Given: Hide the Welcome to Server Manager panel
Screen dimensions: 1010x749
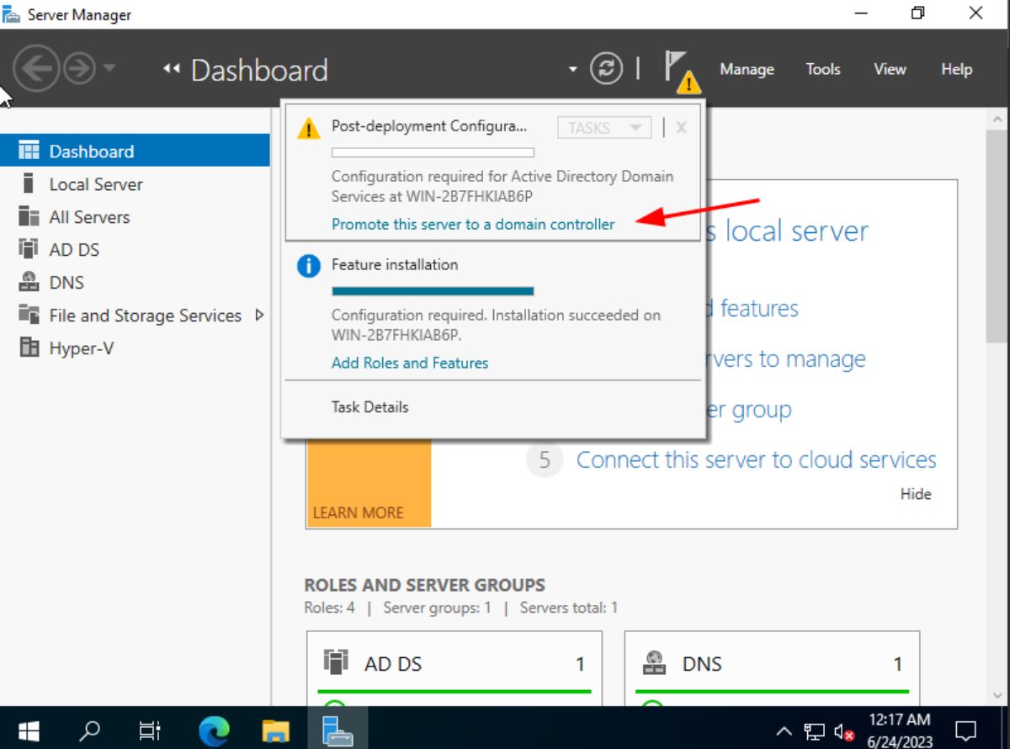Looking at the screenshot, I should pos(916,494).
